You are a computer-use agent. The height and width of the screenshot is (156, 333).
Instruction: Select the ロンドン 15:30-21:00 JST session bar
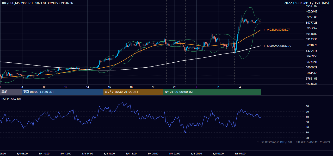point(133,92)
